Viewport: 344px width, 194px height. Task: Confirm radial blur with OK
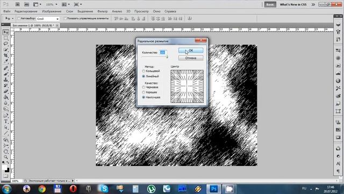click(191, 50)
